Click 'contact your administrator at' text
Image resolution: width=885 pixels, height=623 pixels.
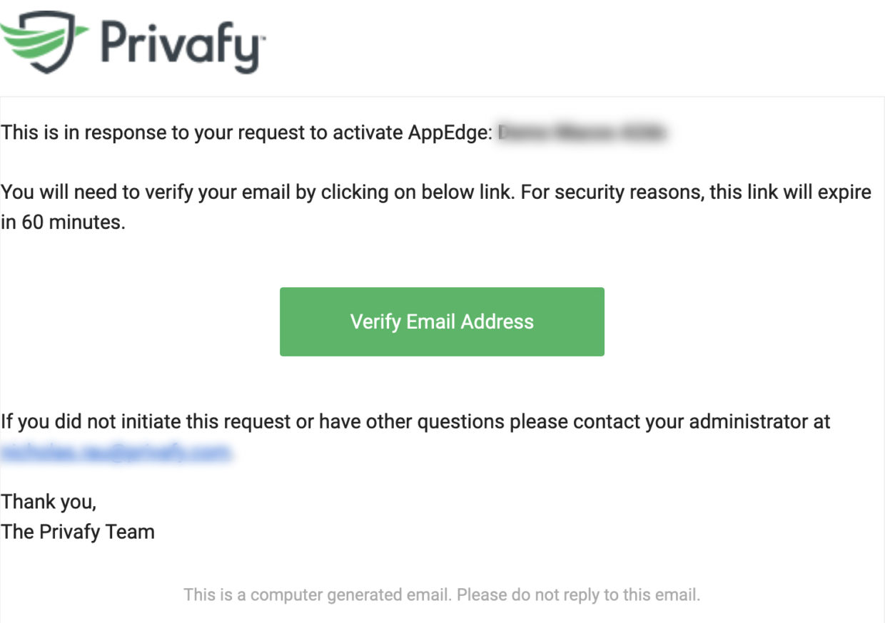[x=702, y=422]
